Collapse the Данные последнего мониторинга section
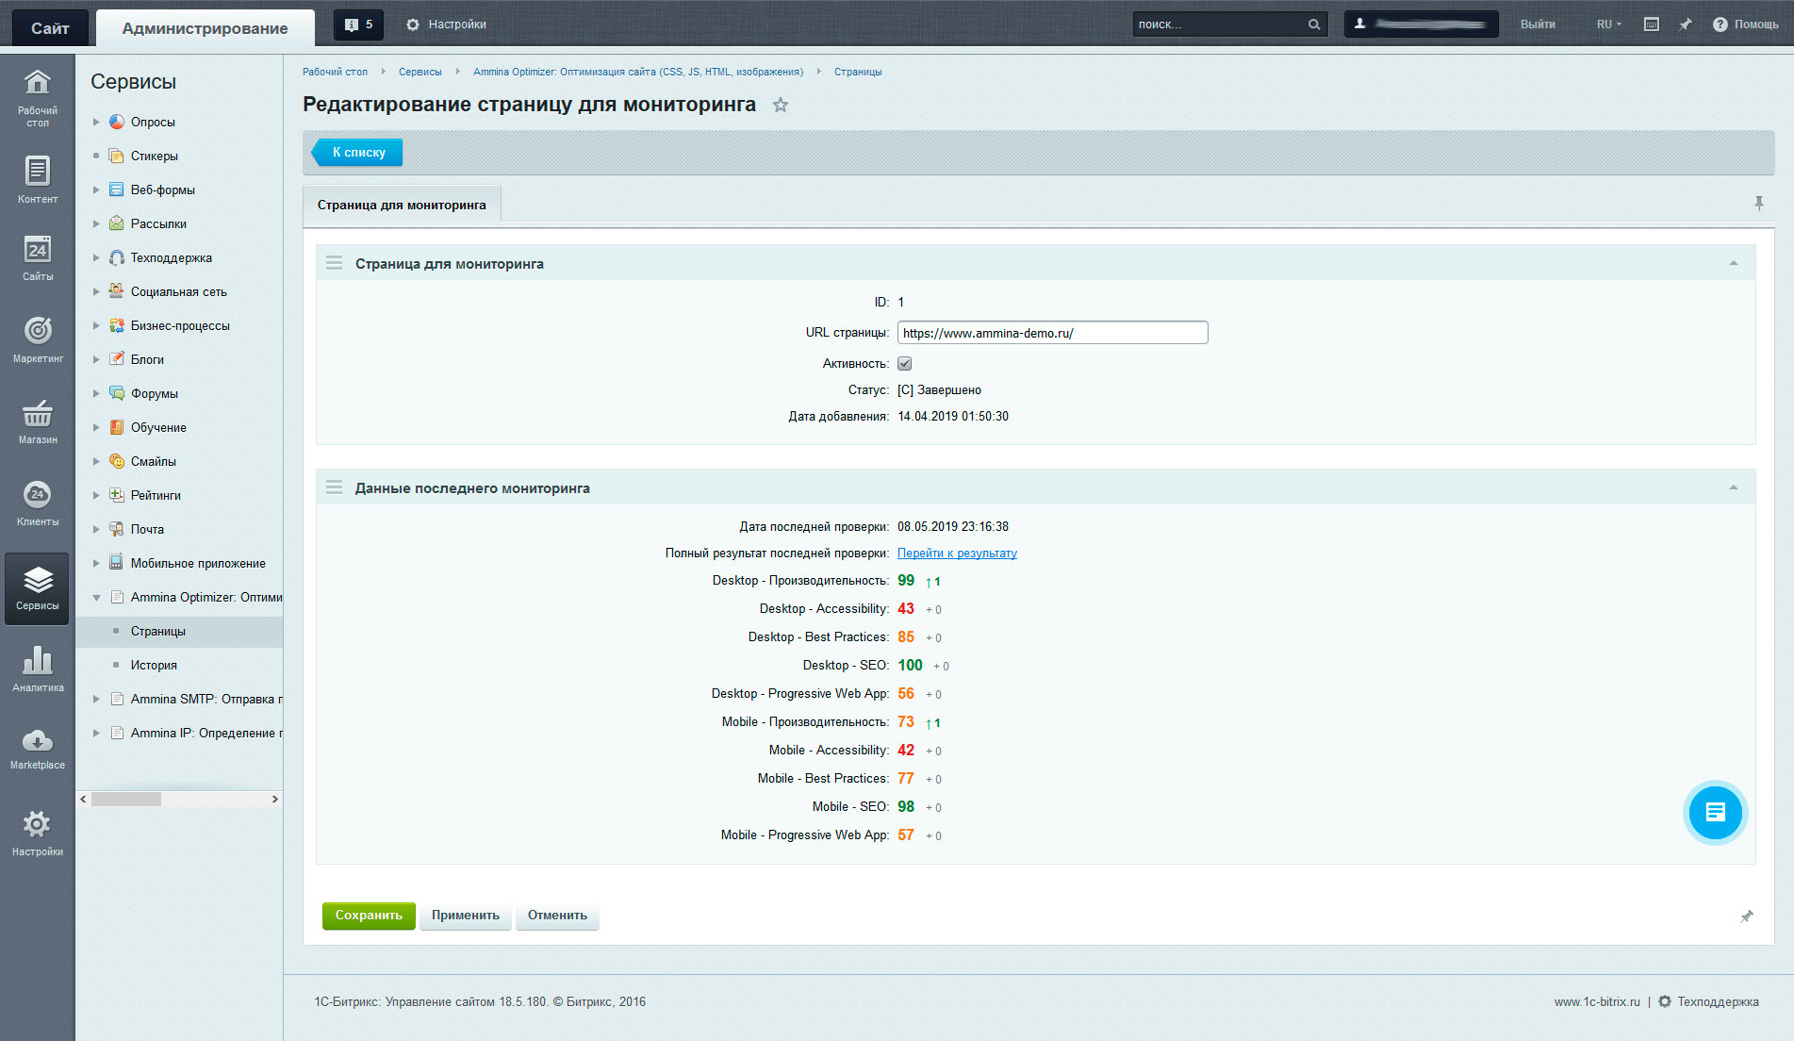1794x1041 pixels. [1733, 487]
